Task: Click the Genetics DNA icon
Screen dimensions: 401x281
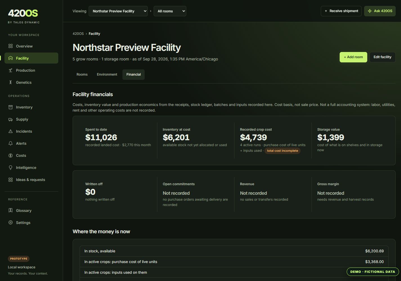Action: pyautogui.click(x=10, y=82)
